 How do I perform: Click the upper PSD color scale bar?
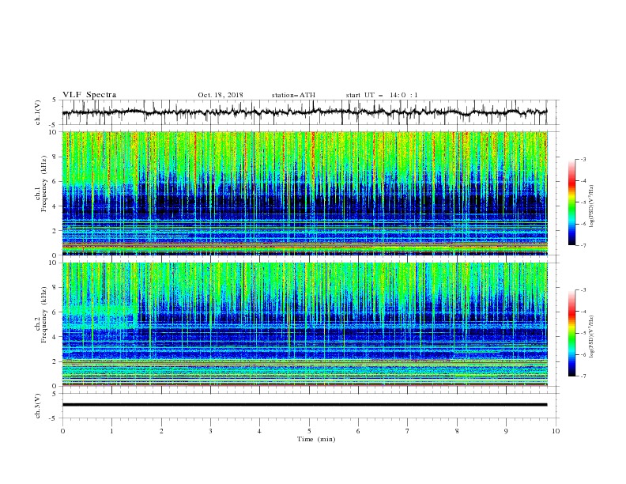click(571, 202)
